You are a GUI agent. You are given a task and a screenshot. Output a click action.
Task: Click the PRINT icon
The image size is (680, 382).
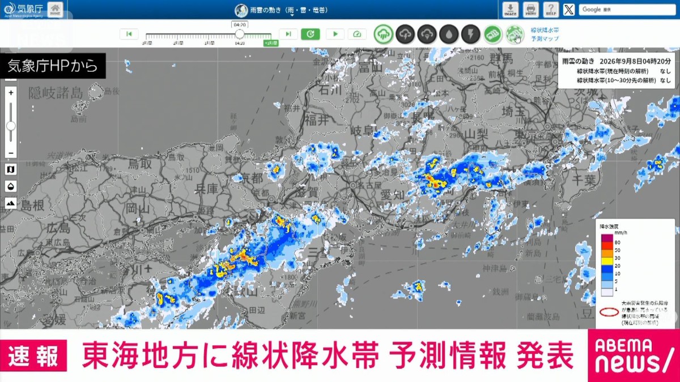click(530, 9)
